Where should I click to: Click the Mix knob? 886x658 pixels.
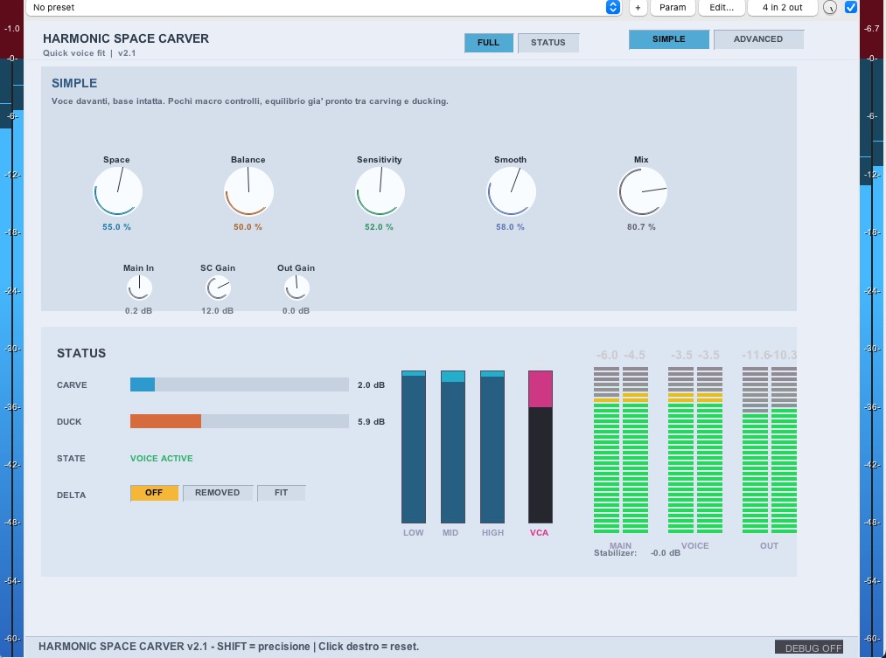point(643,191)
